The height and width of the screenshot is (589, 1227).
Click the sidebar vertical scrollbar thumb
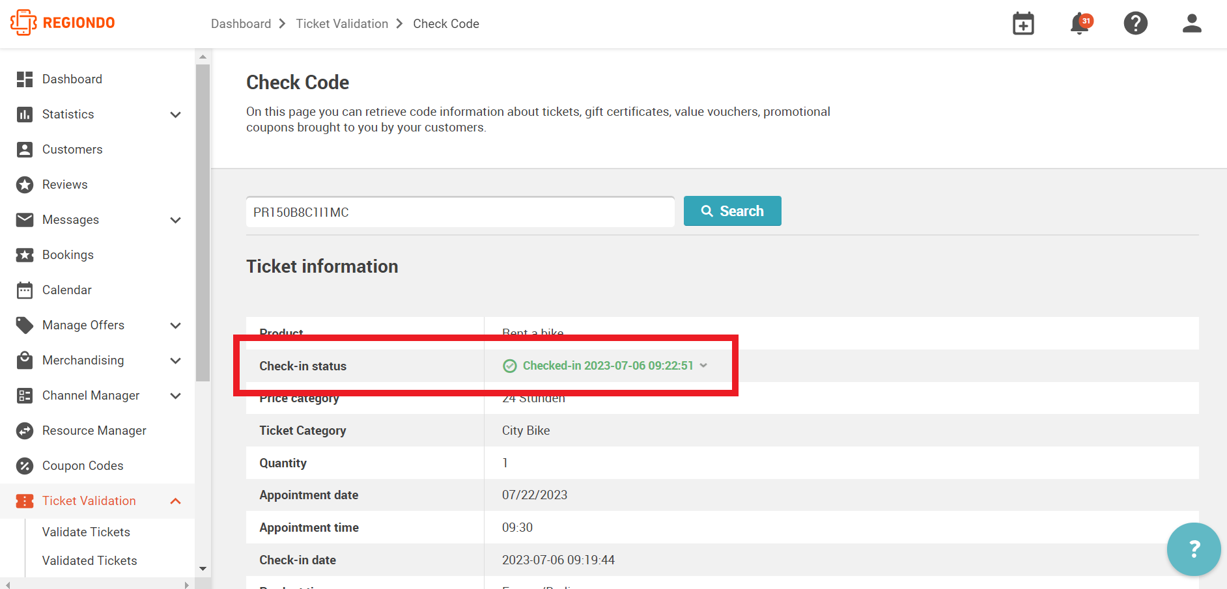coord(203,223)
